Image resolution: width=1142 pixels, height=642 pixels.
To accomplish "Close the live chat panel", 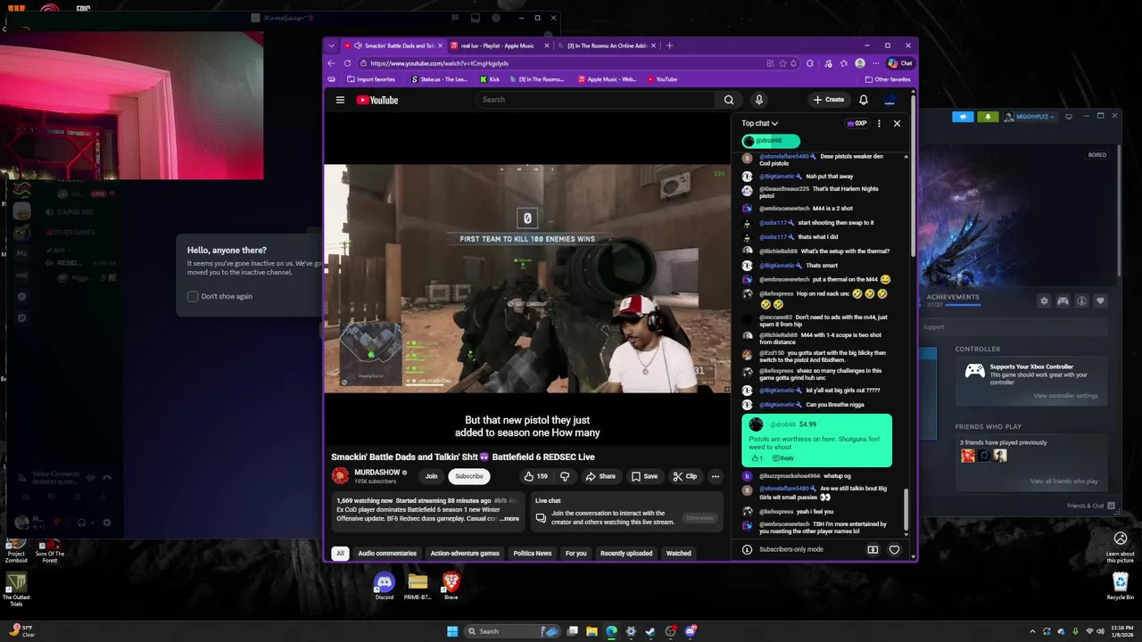I will (897, 123).
